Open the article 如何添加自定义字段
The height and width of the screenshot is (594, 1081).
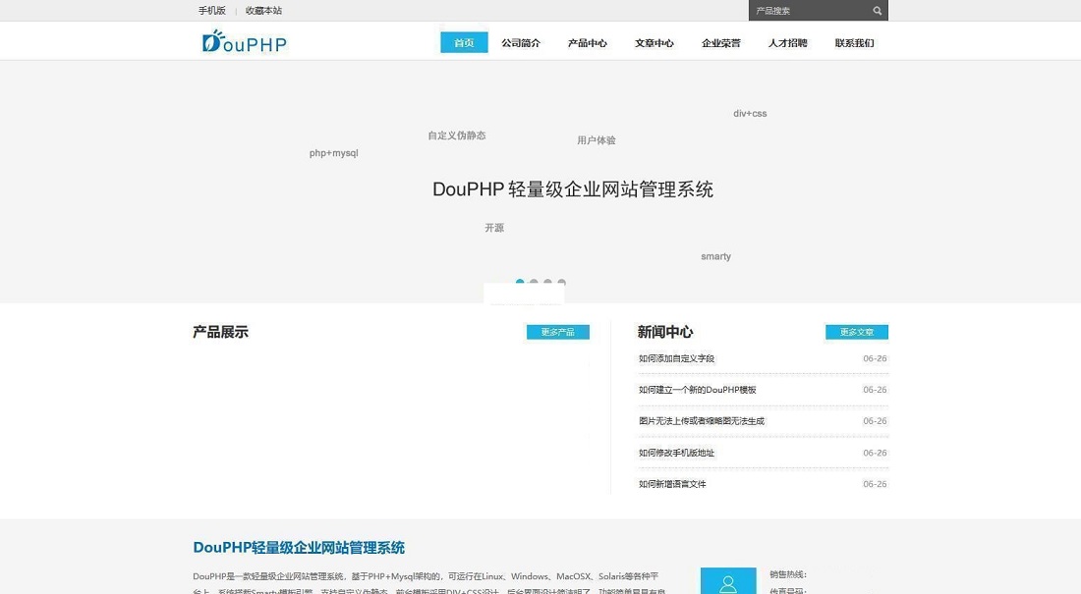[677, 359]
